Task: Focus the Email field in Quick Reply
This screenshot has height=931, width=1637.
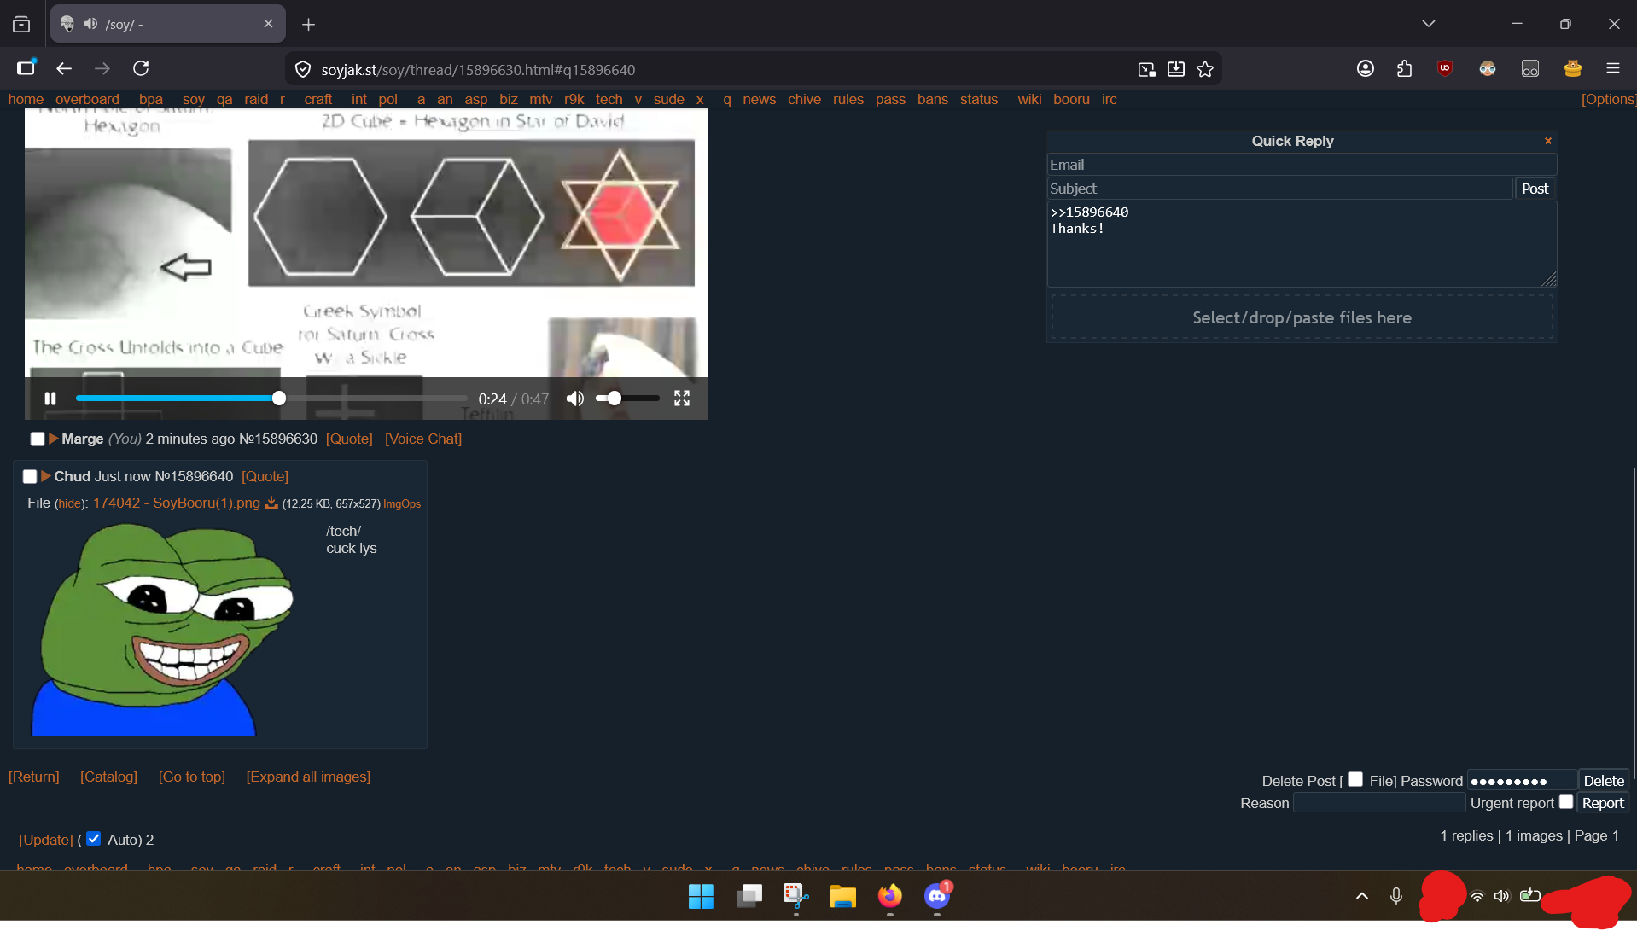Action: 1302,165
